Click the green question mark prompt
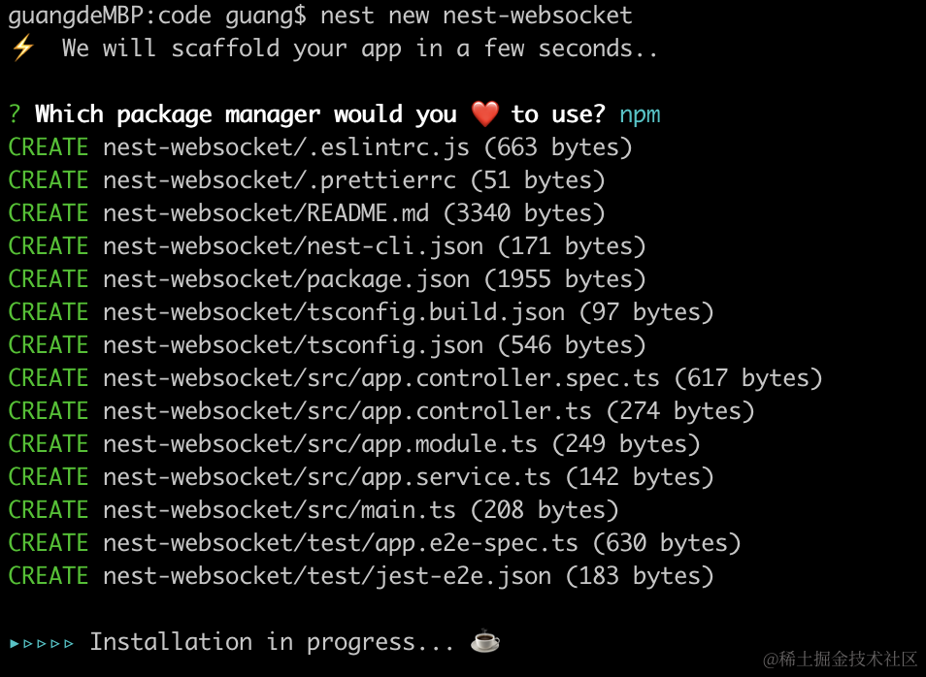The width and height of the screenshot is (926, 677). (15, 114)
